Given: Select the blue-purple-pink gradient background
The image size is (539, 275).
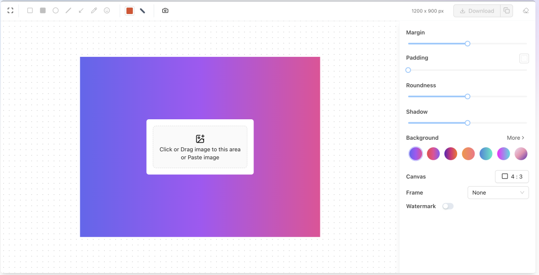Looking at the screenshot, I should pos(416,154).
